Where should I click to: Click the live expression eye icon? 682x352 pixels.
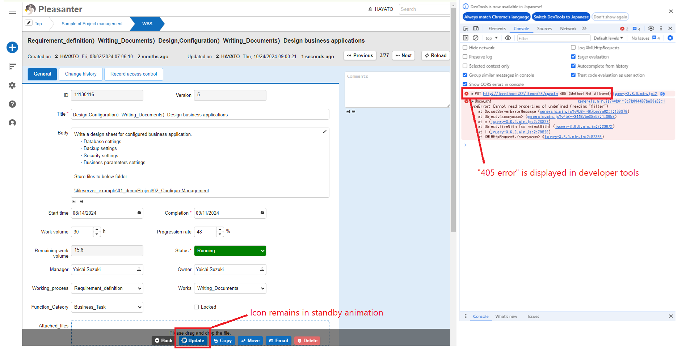tap(508, 38)
